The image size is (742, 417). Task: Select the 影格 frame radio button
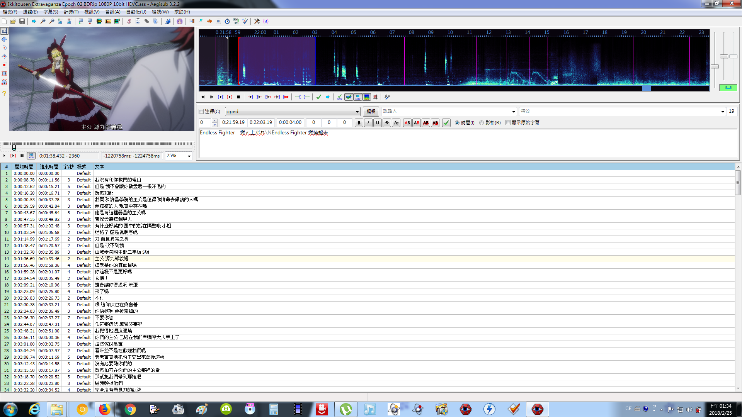(482, 123)
